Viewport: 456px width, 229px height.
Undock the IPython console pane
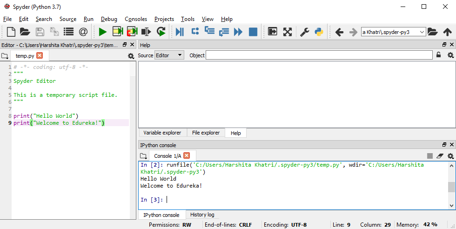coord(444,145)
